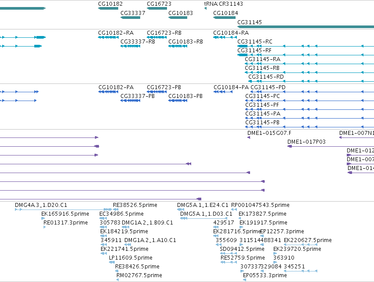374x282 pixels.
Task: Click the EP05533.3prime EST label
Action: pos(265,275)
